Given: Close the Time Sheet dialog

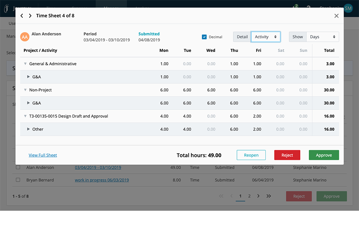Looking at the screenshot, I should tap(336, 16).
